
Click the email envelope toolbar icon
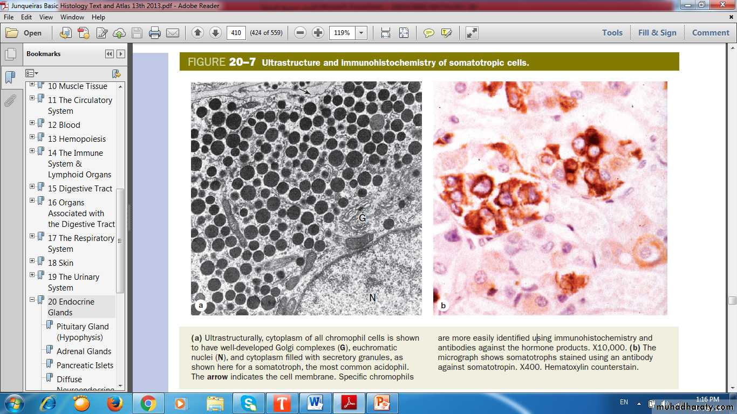pyautogui.click(x=173, y=33)
